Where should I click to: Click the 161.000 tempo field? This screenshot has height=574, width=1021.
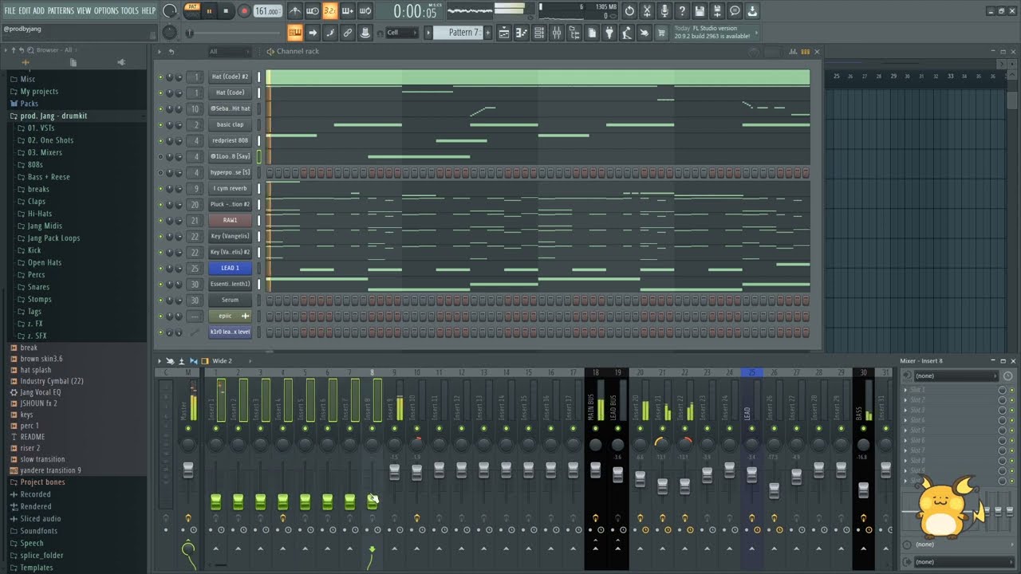pyautogui.click(x=267, y=11)
